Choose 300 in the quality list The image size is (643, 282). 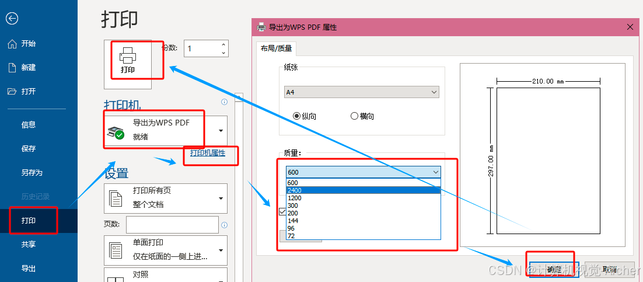[364, 206]
